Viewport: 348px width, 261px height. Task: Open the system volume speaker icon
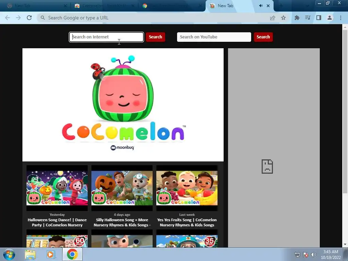click(313, 255)
